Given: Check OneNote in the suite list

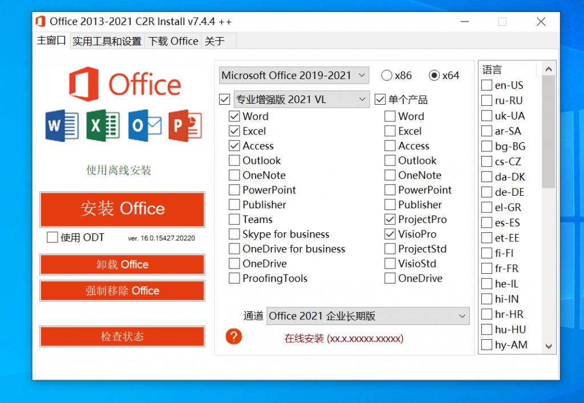Looking at the screenshot, I should click(x=234, y=175).
